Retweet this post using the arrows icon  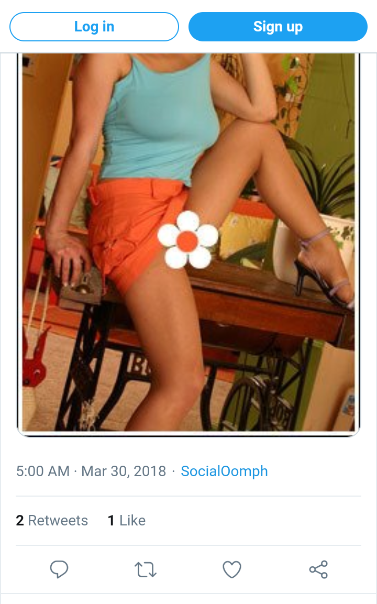click(x=146, y=569)
